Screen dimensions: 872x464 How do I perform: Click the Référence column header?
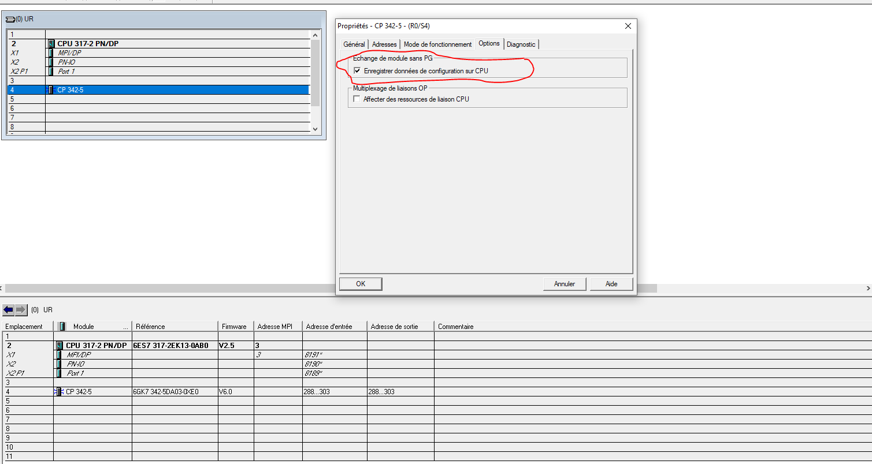[150, 327]
